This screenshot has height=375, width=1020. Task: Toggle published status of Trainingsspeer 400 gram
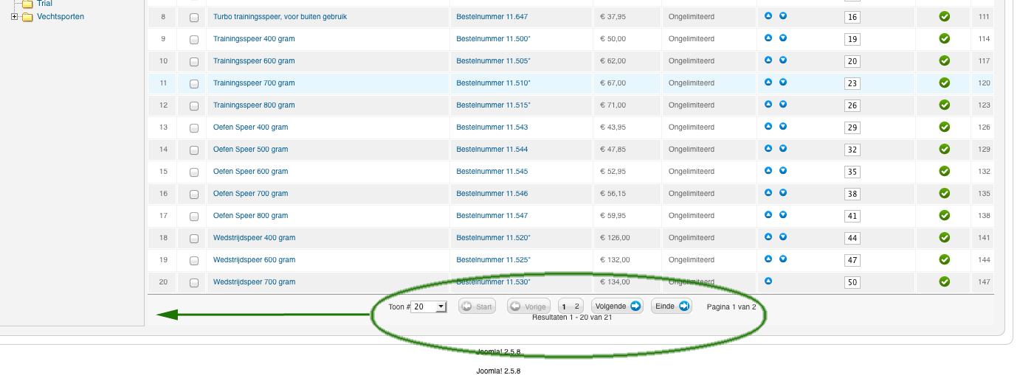point(944,38)
